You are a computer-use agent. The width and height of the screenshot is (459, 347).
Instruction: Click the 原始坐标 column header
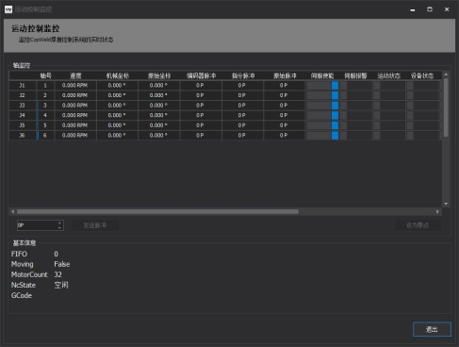point(159,75)
